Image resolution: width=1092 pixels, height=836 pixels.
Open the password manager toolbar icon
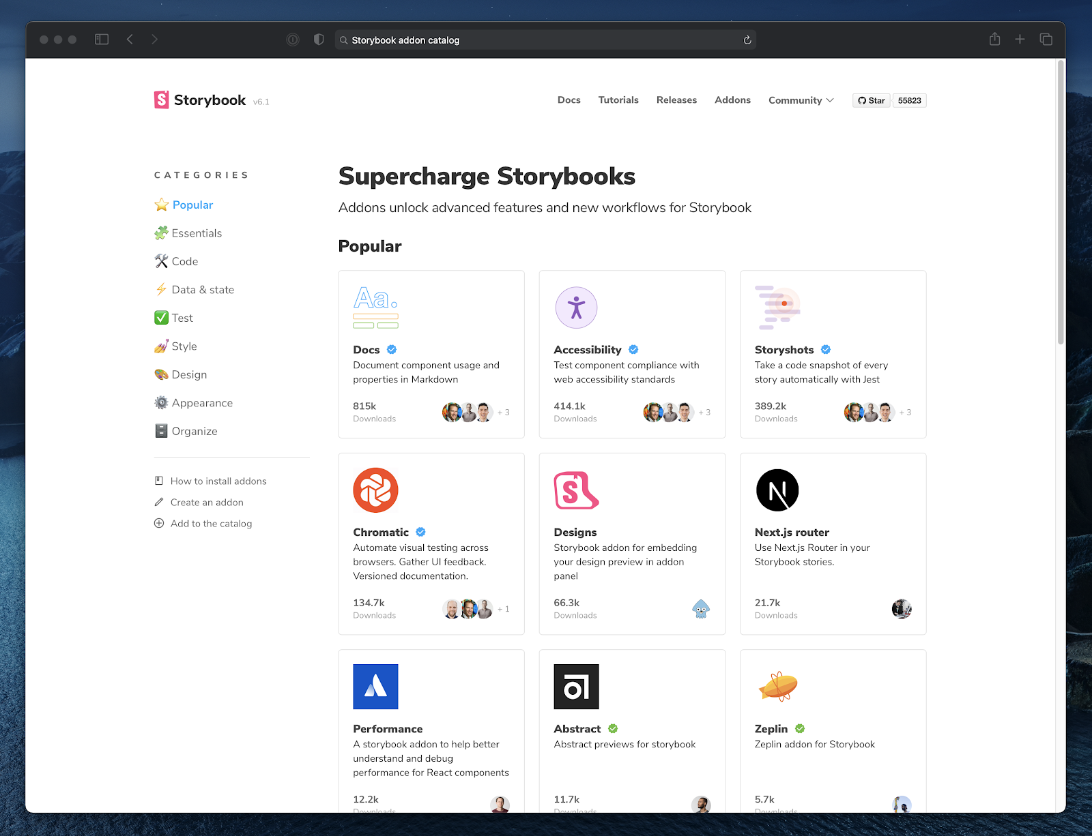pyautogui.click(x=293, y=40)
